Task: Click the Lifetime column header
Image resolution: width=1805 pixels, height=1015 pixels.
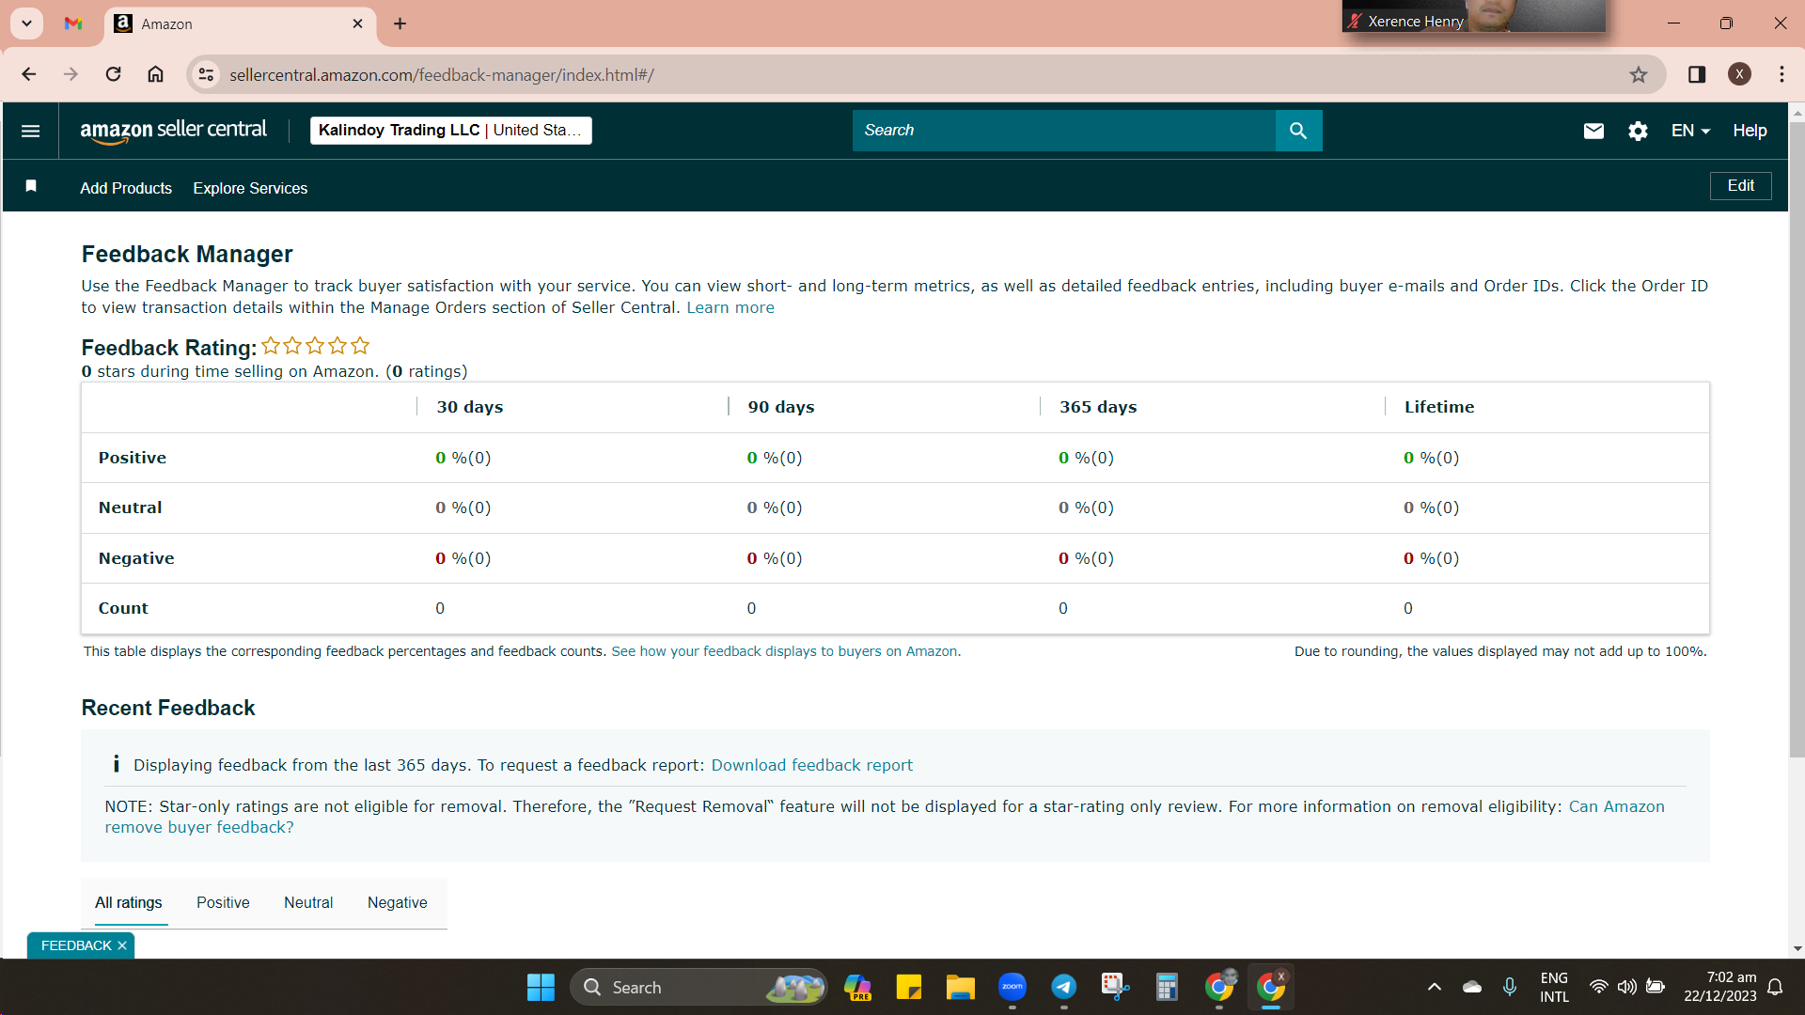Action: point(1439,407)
